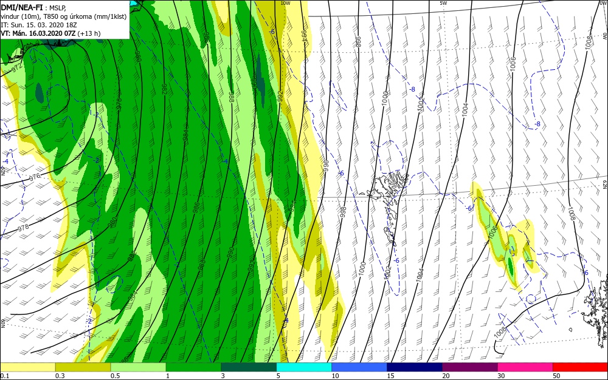Click the pale yellow 0.1 legend swatch
Screen dimensions: 608x380
tap(28, 367)
